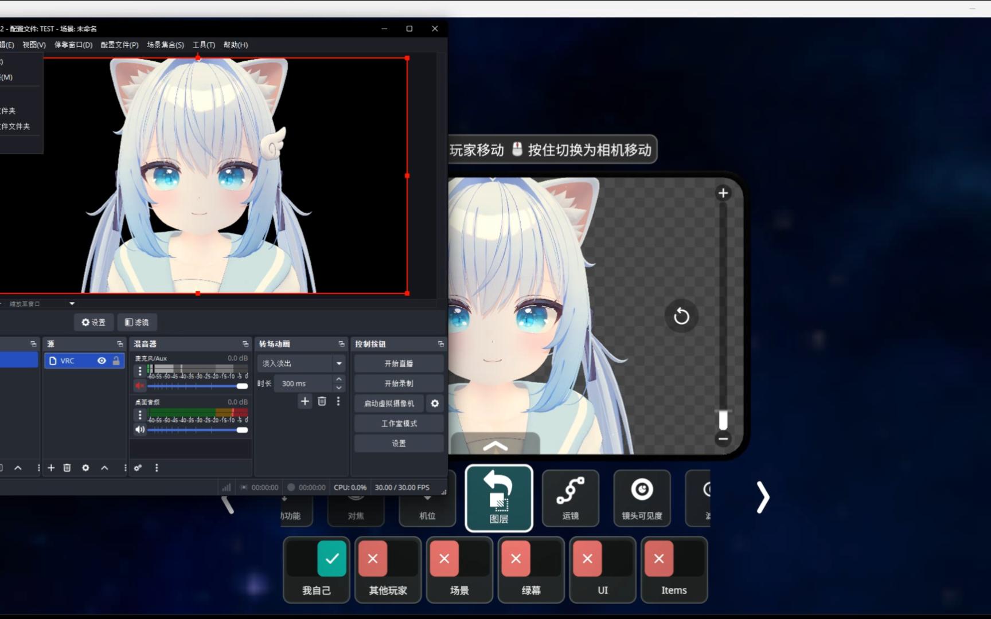Viewport: 991px width, 619px height.
Task: Open advanced audio properties gears icon in mixer
Action: [138, 468]
